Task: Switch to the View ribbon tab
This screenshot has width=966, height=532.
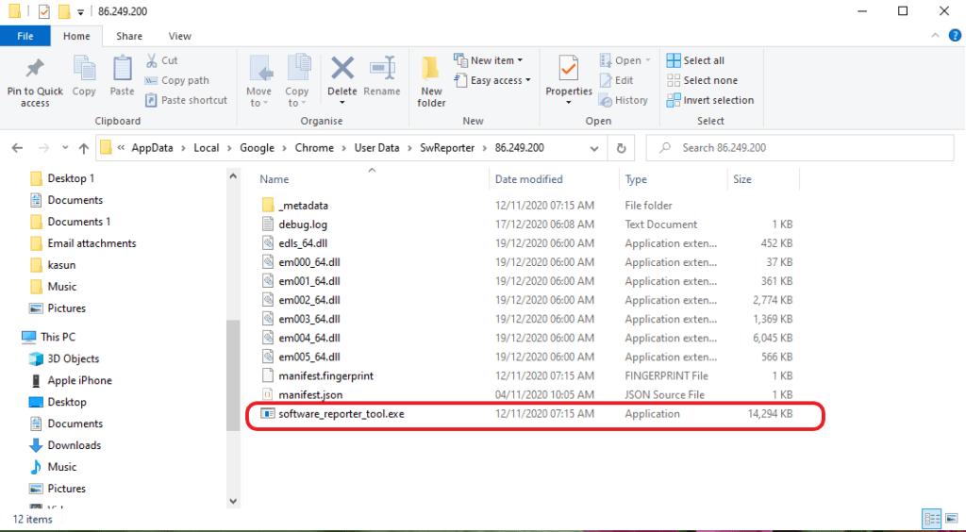Action: [x=180, y=36]
